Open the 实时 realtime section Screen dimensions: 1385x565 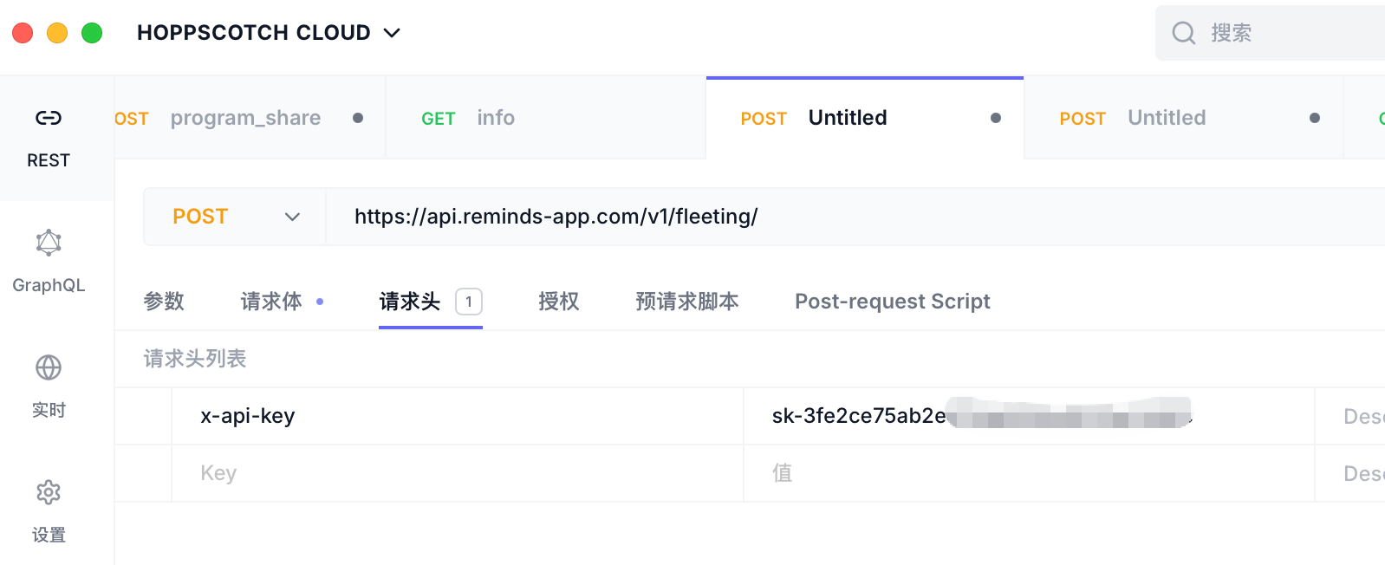coord(49,386)
